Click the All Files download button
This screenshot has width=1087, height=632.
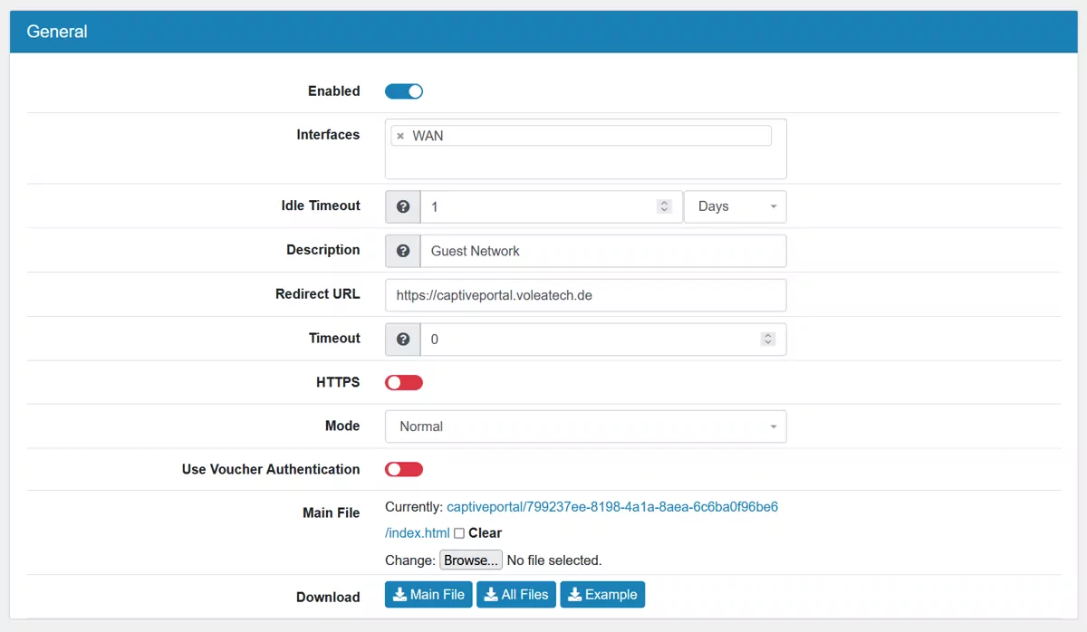tap(515, 595)
